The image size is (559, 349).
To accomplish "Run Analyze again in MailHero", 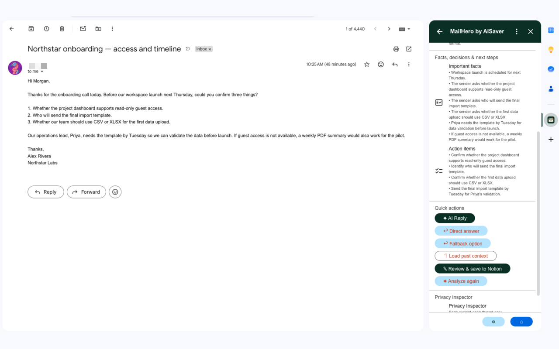I will coord(461,281).
